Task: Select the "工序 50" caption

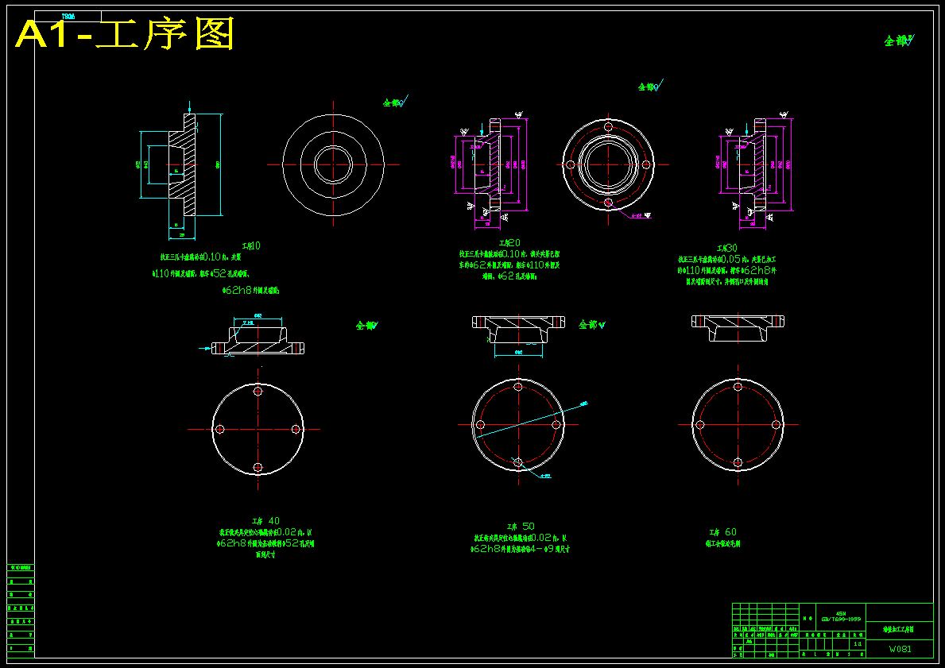Action: click(521, 527)
